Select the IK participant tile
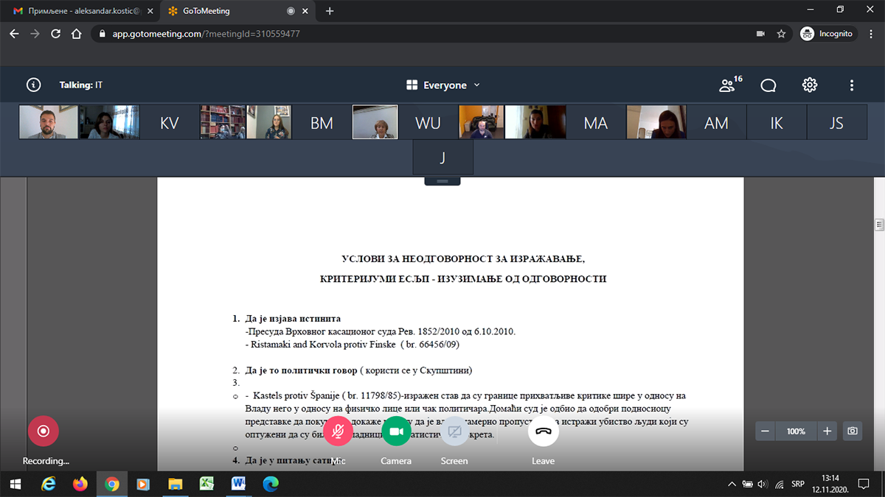Image resolution: width=885 pixels, height=497 pixels. point(777,122)
